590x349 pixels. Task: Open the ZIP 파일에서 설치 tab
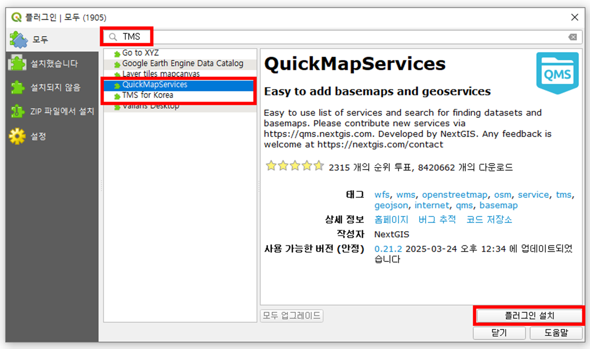tap(52, 112)
